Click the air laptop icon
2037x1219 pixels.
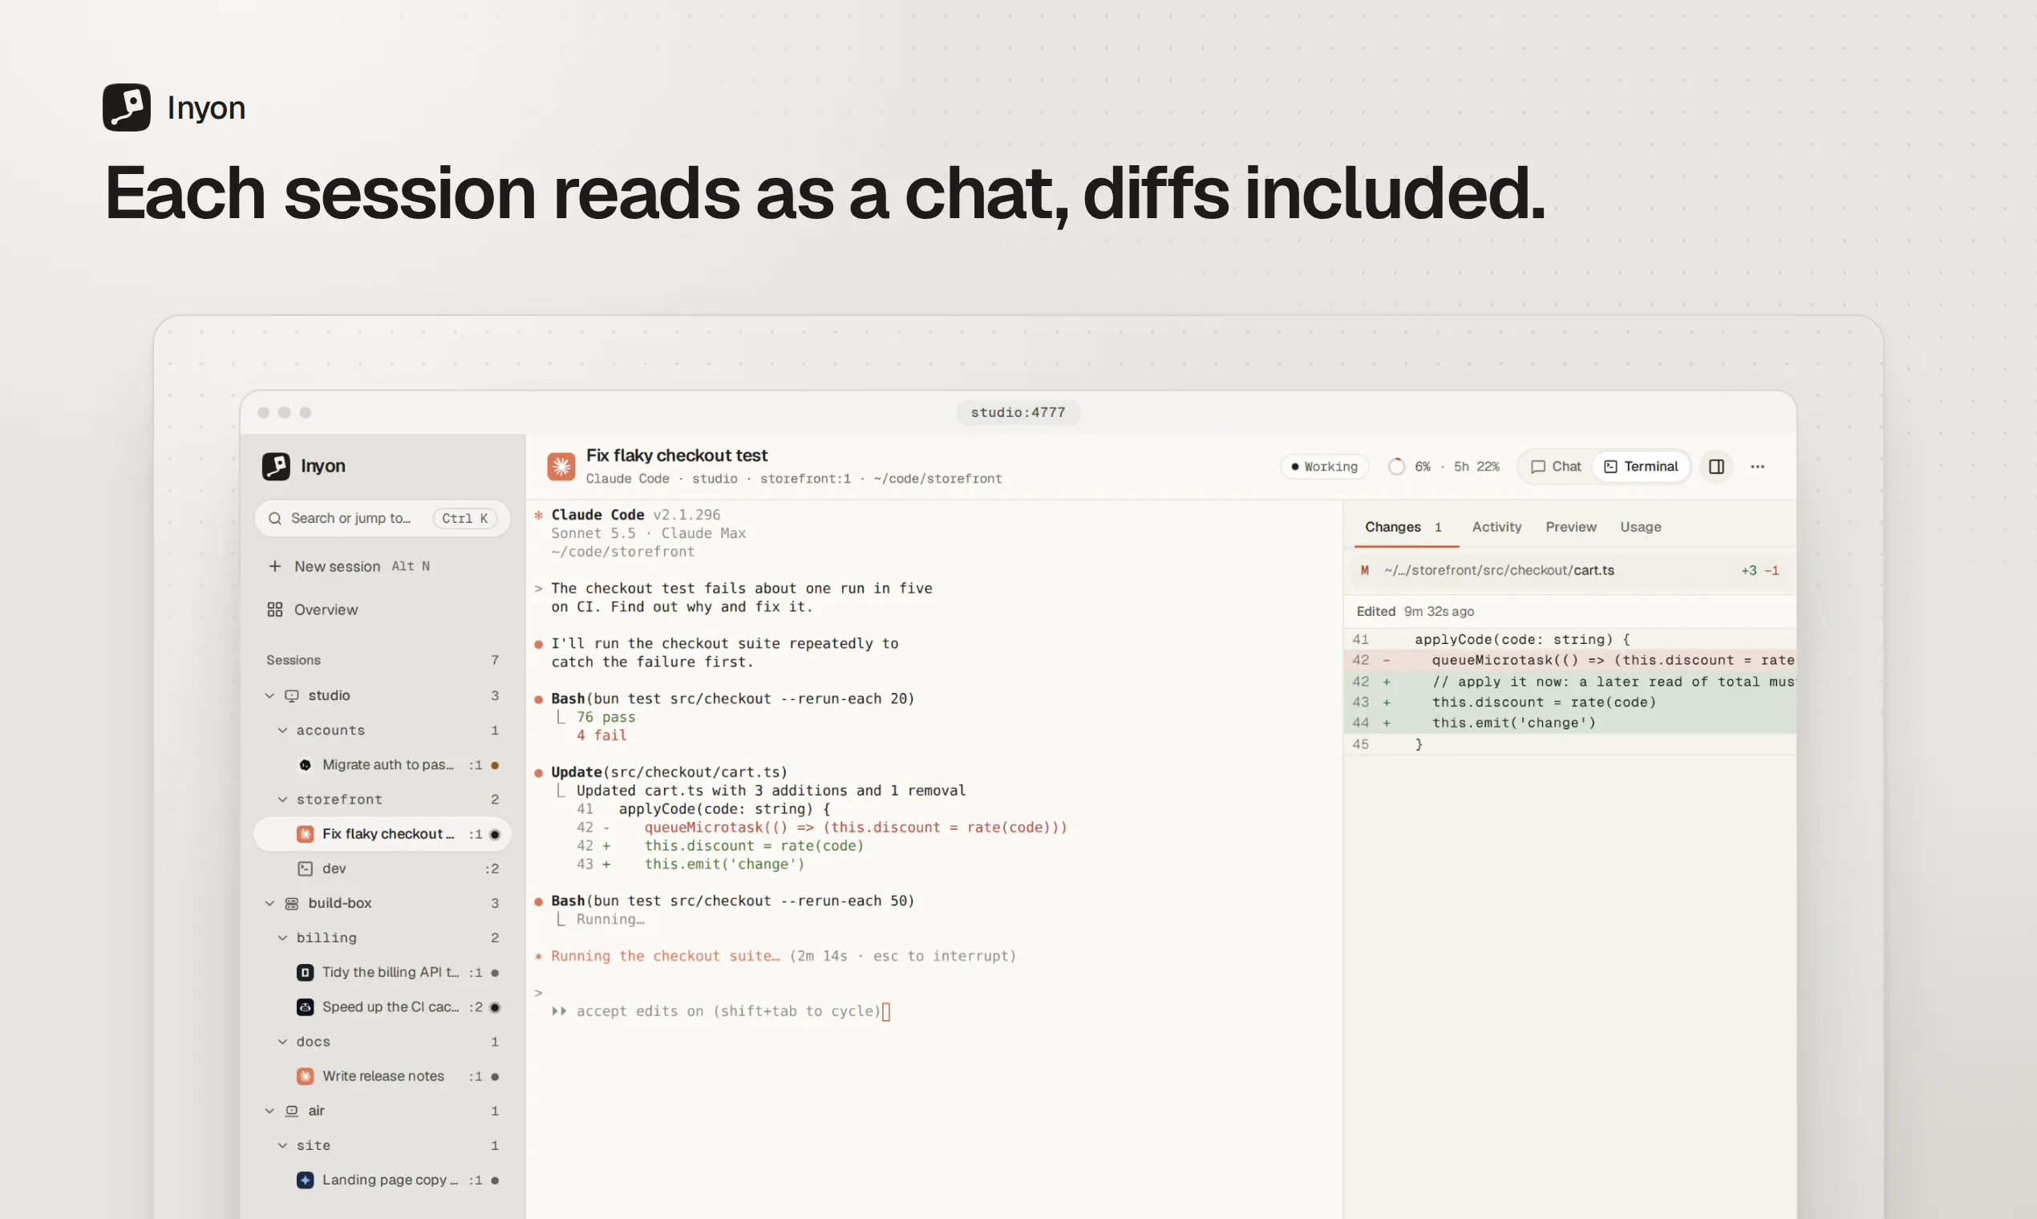coord(292,1111)
